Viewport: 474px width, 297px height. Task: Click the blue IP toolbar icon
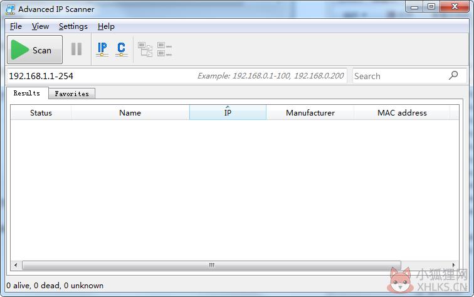(102, 49)
